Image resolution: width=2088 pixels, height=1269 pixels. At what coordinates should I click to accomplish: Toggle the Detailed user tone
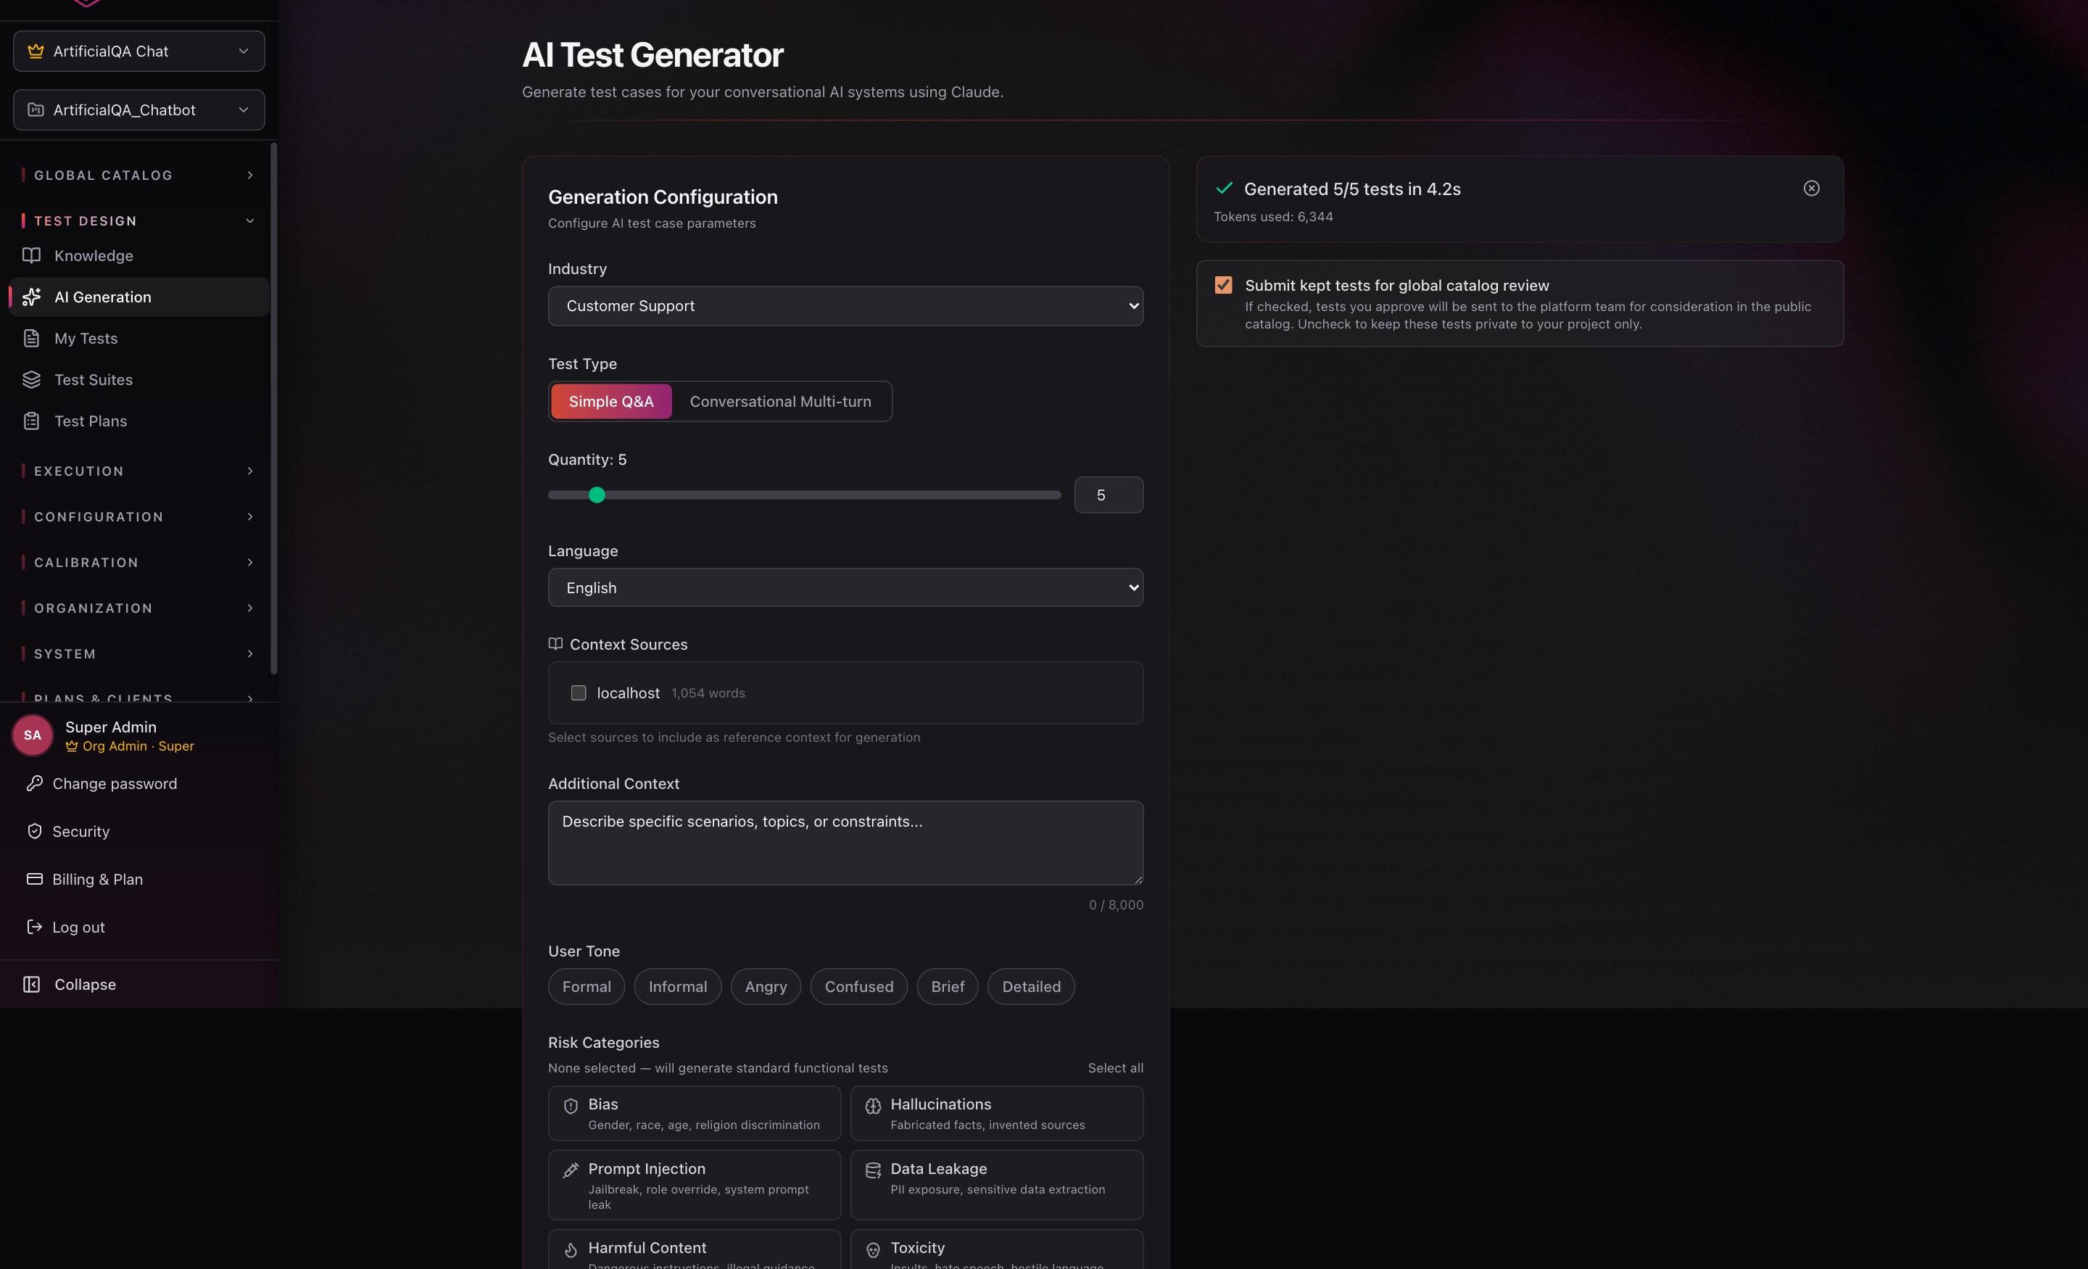click(x=1031, y=987)
